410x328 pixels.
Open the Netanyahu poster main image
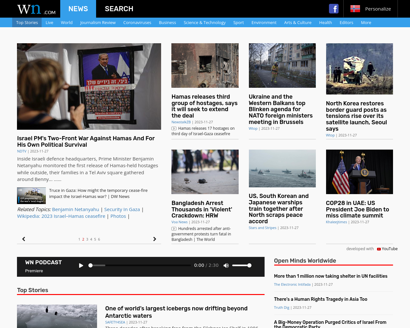tap(89, 86)
